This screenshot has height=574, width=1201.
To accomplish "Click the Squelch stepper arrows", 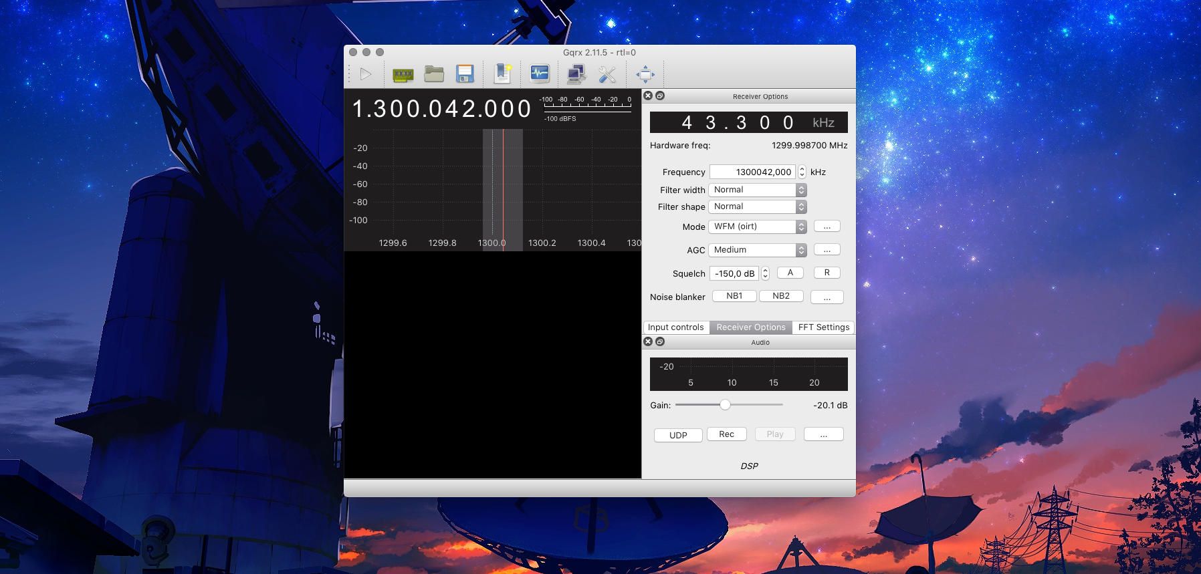I will 765,273.
